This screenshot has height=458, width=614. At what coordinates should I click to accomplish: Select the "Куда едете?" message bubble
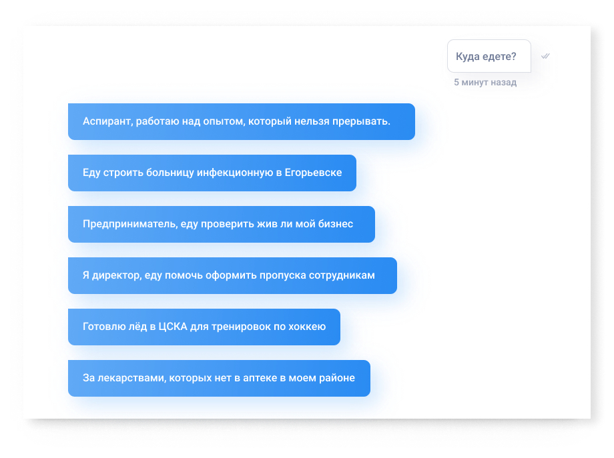pos(489,56)
